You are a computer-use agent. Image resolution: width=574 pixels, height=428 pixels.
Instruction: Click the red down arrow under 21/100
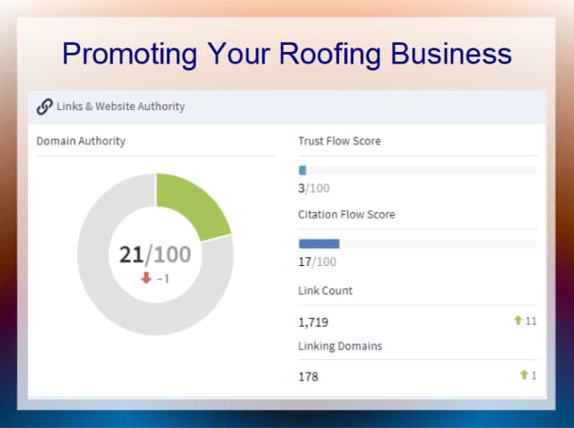pos(146,278)
